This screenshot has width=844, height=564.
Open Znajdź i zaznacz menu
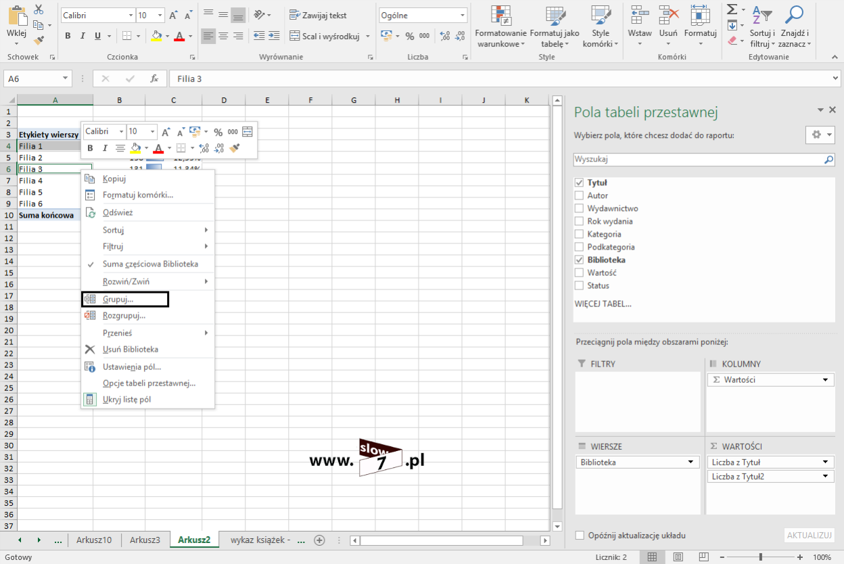[795, 27]
